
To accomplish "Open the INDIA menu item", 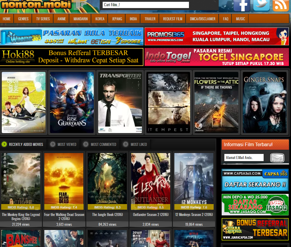I will click(133, 19).
